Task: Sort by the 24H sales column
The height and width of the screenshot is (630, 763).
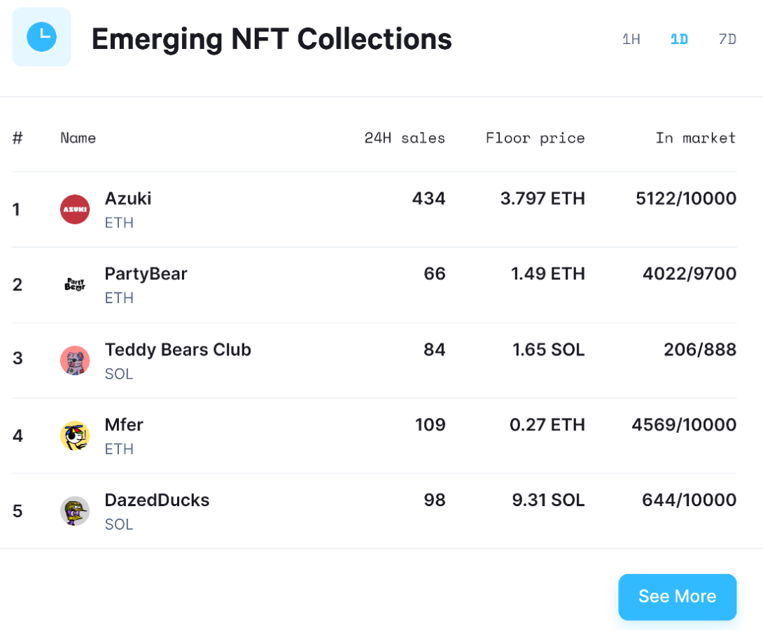Action: (x=405, y=138)
